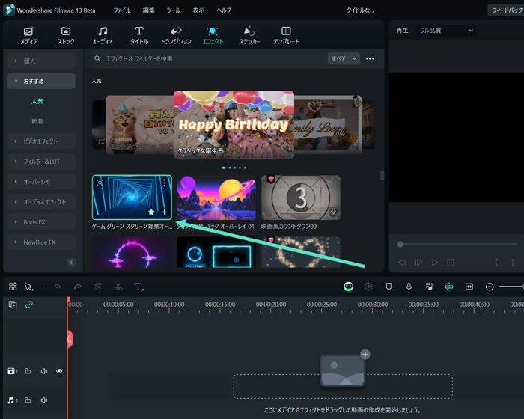Choose the selection cursor tool
Screen dimensions: 524x419
click(28, 287)
